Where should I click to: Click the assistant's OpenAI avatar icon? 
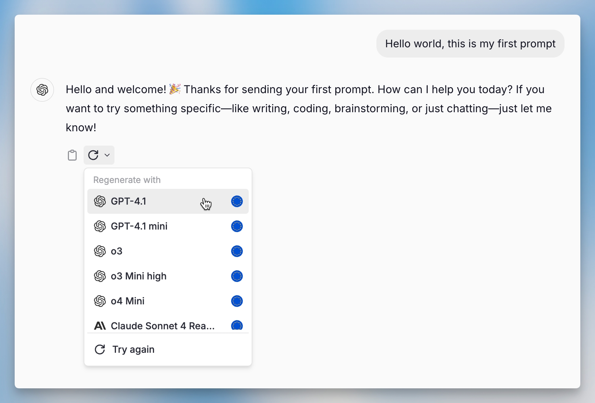coord(42,90)
